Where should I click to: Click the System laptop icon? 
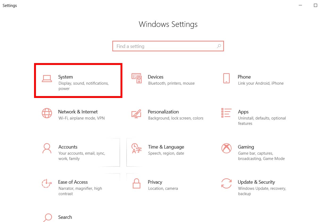coord(47,79)
